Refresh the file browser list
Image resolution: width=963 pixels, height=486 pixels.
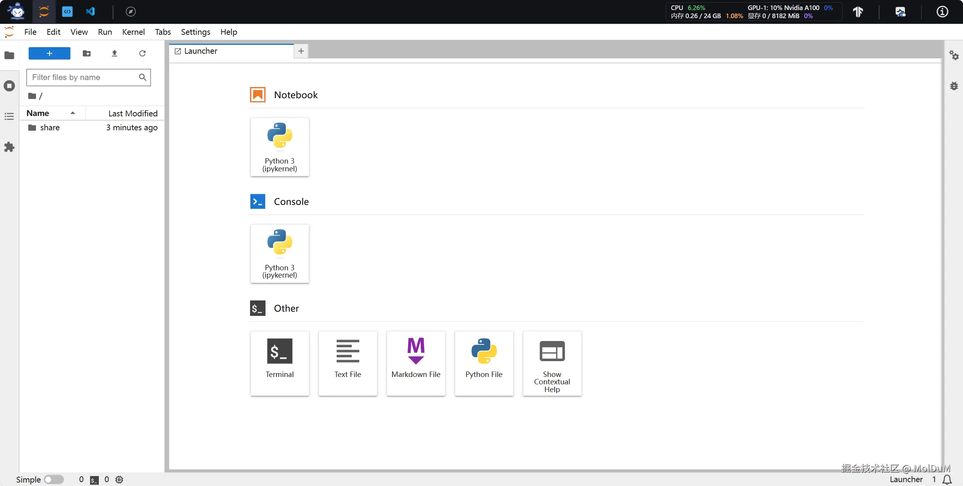(x=142, y=53)
